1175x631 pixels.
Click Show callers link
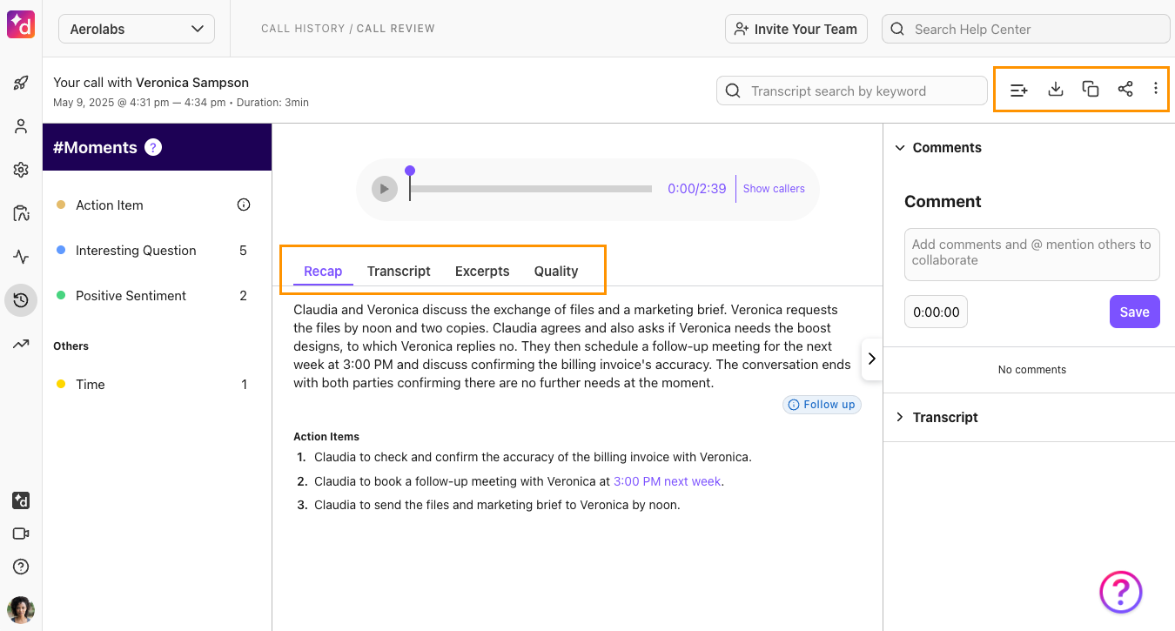[774, 189]
